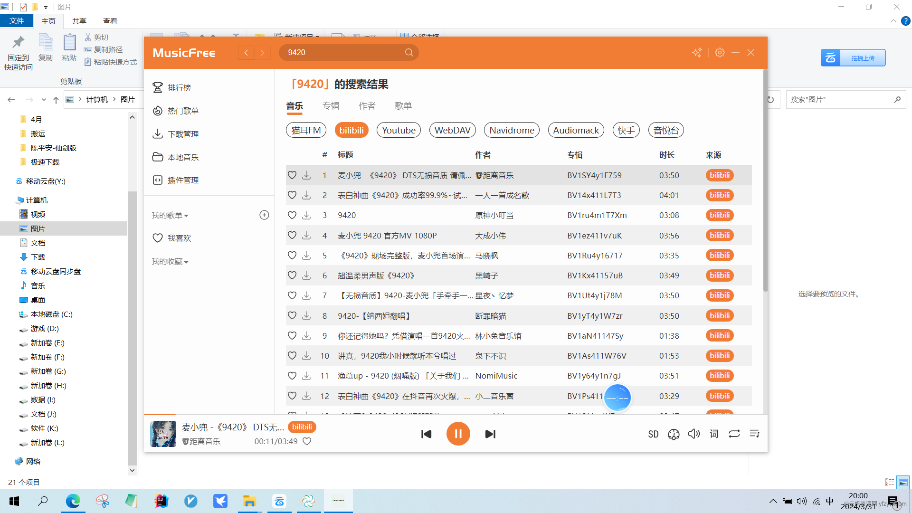
Task: Switch to 作者 artists tab
Action: pos(367,106)
